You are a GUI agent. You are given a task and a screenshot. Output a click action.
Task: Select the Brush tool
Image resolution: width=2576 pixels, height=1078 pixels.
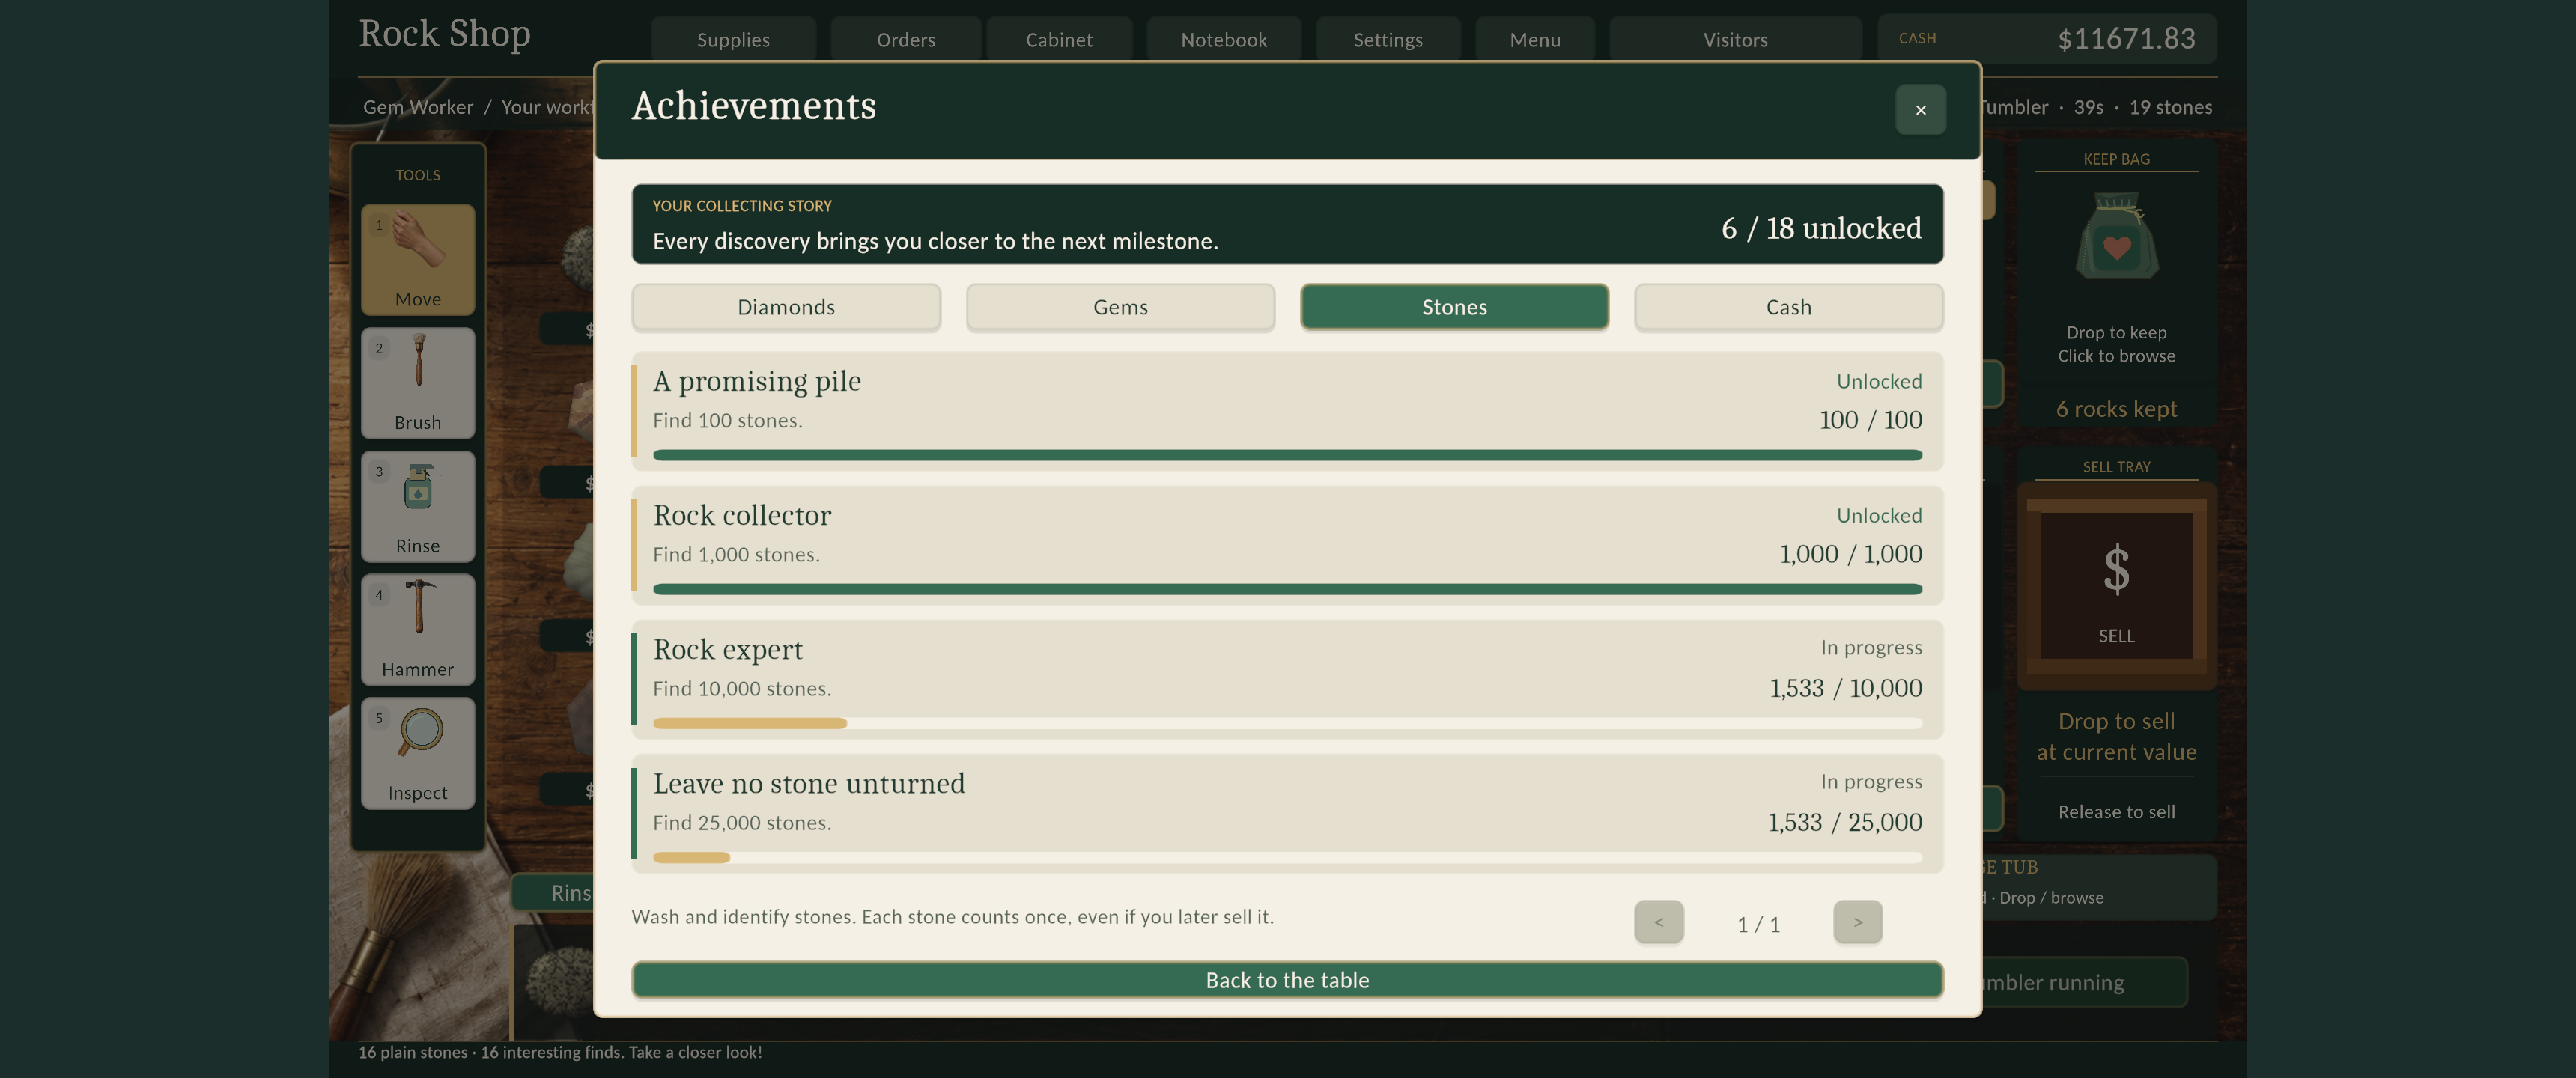(418, 382)
